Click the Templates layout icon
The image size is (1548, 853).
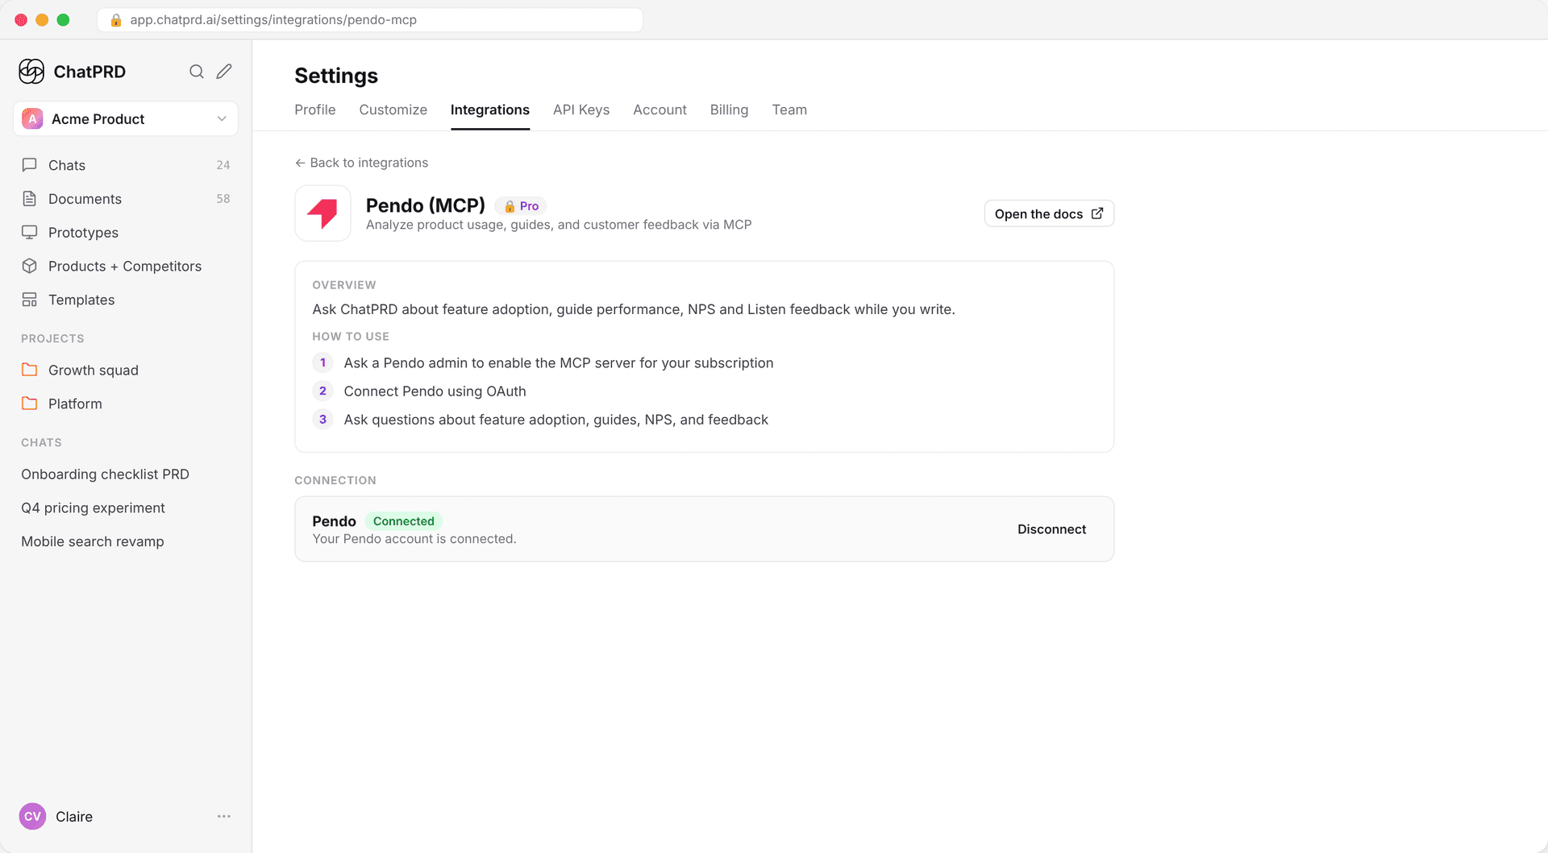30,300
